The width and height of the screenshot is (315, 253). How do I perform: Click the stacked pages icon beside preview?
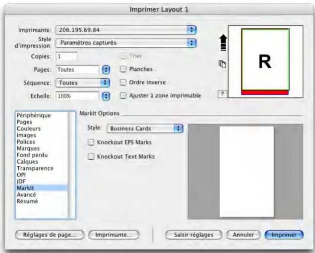222,64
